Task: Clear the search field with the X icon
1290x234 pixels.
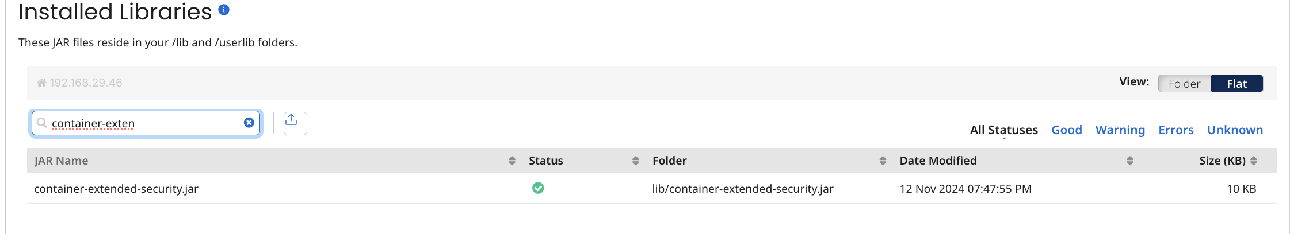Action: [x=249, y=123]
